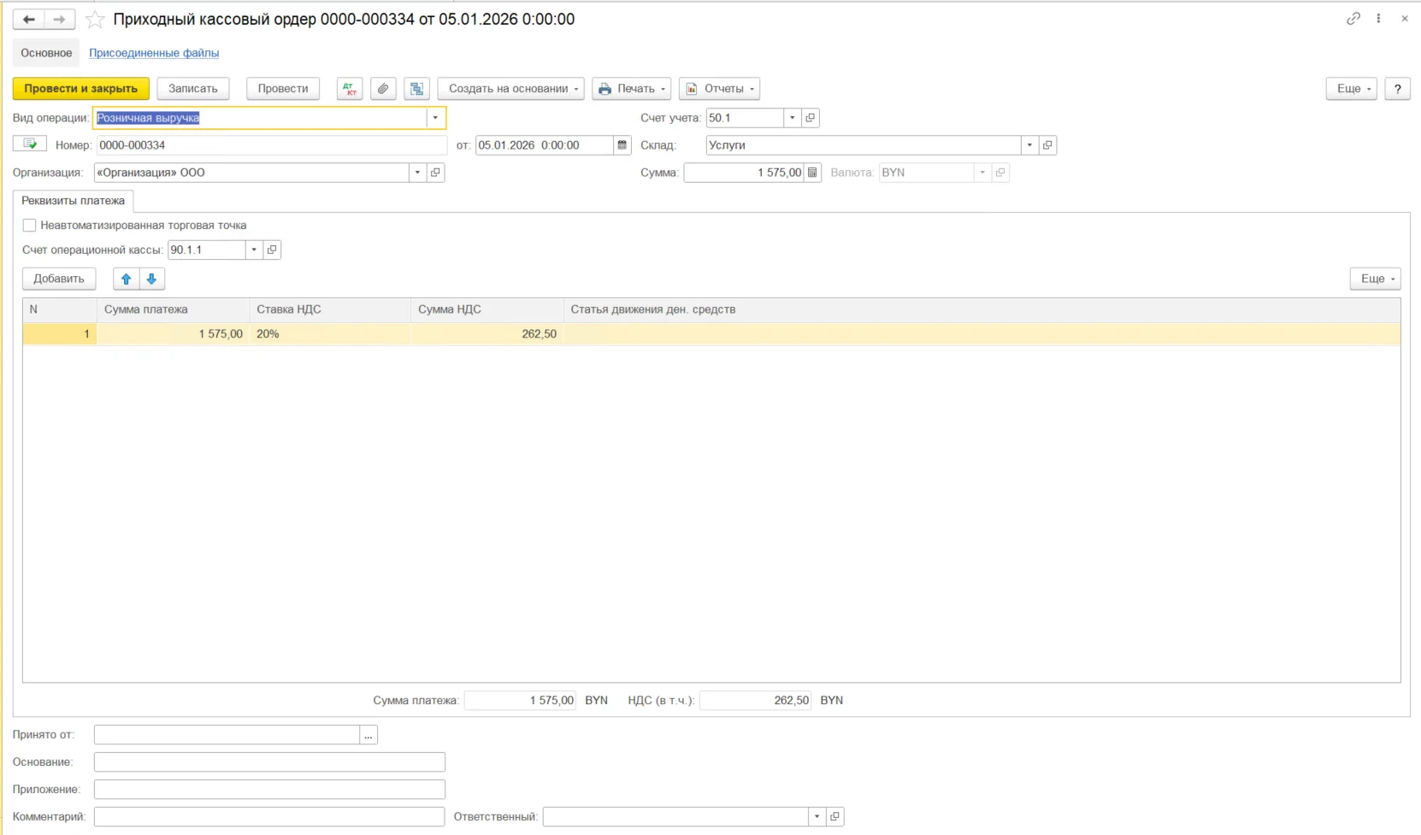The width and height of the screenshot is (1421, 835).
Task: Open Ответственный details icon
Action: coord(834,816)
